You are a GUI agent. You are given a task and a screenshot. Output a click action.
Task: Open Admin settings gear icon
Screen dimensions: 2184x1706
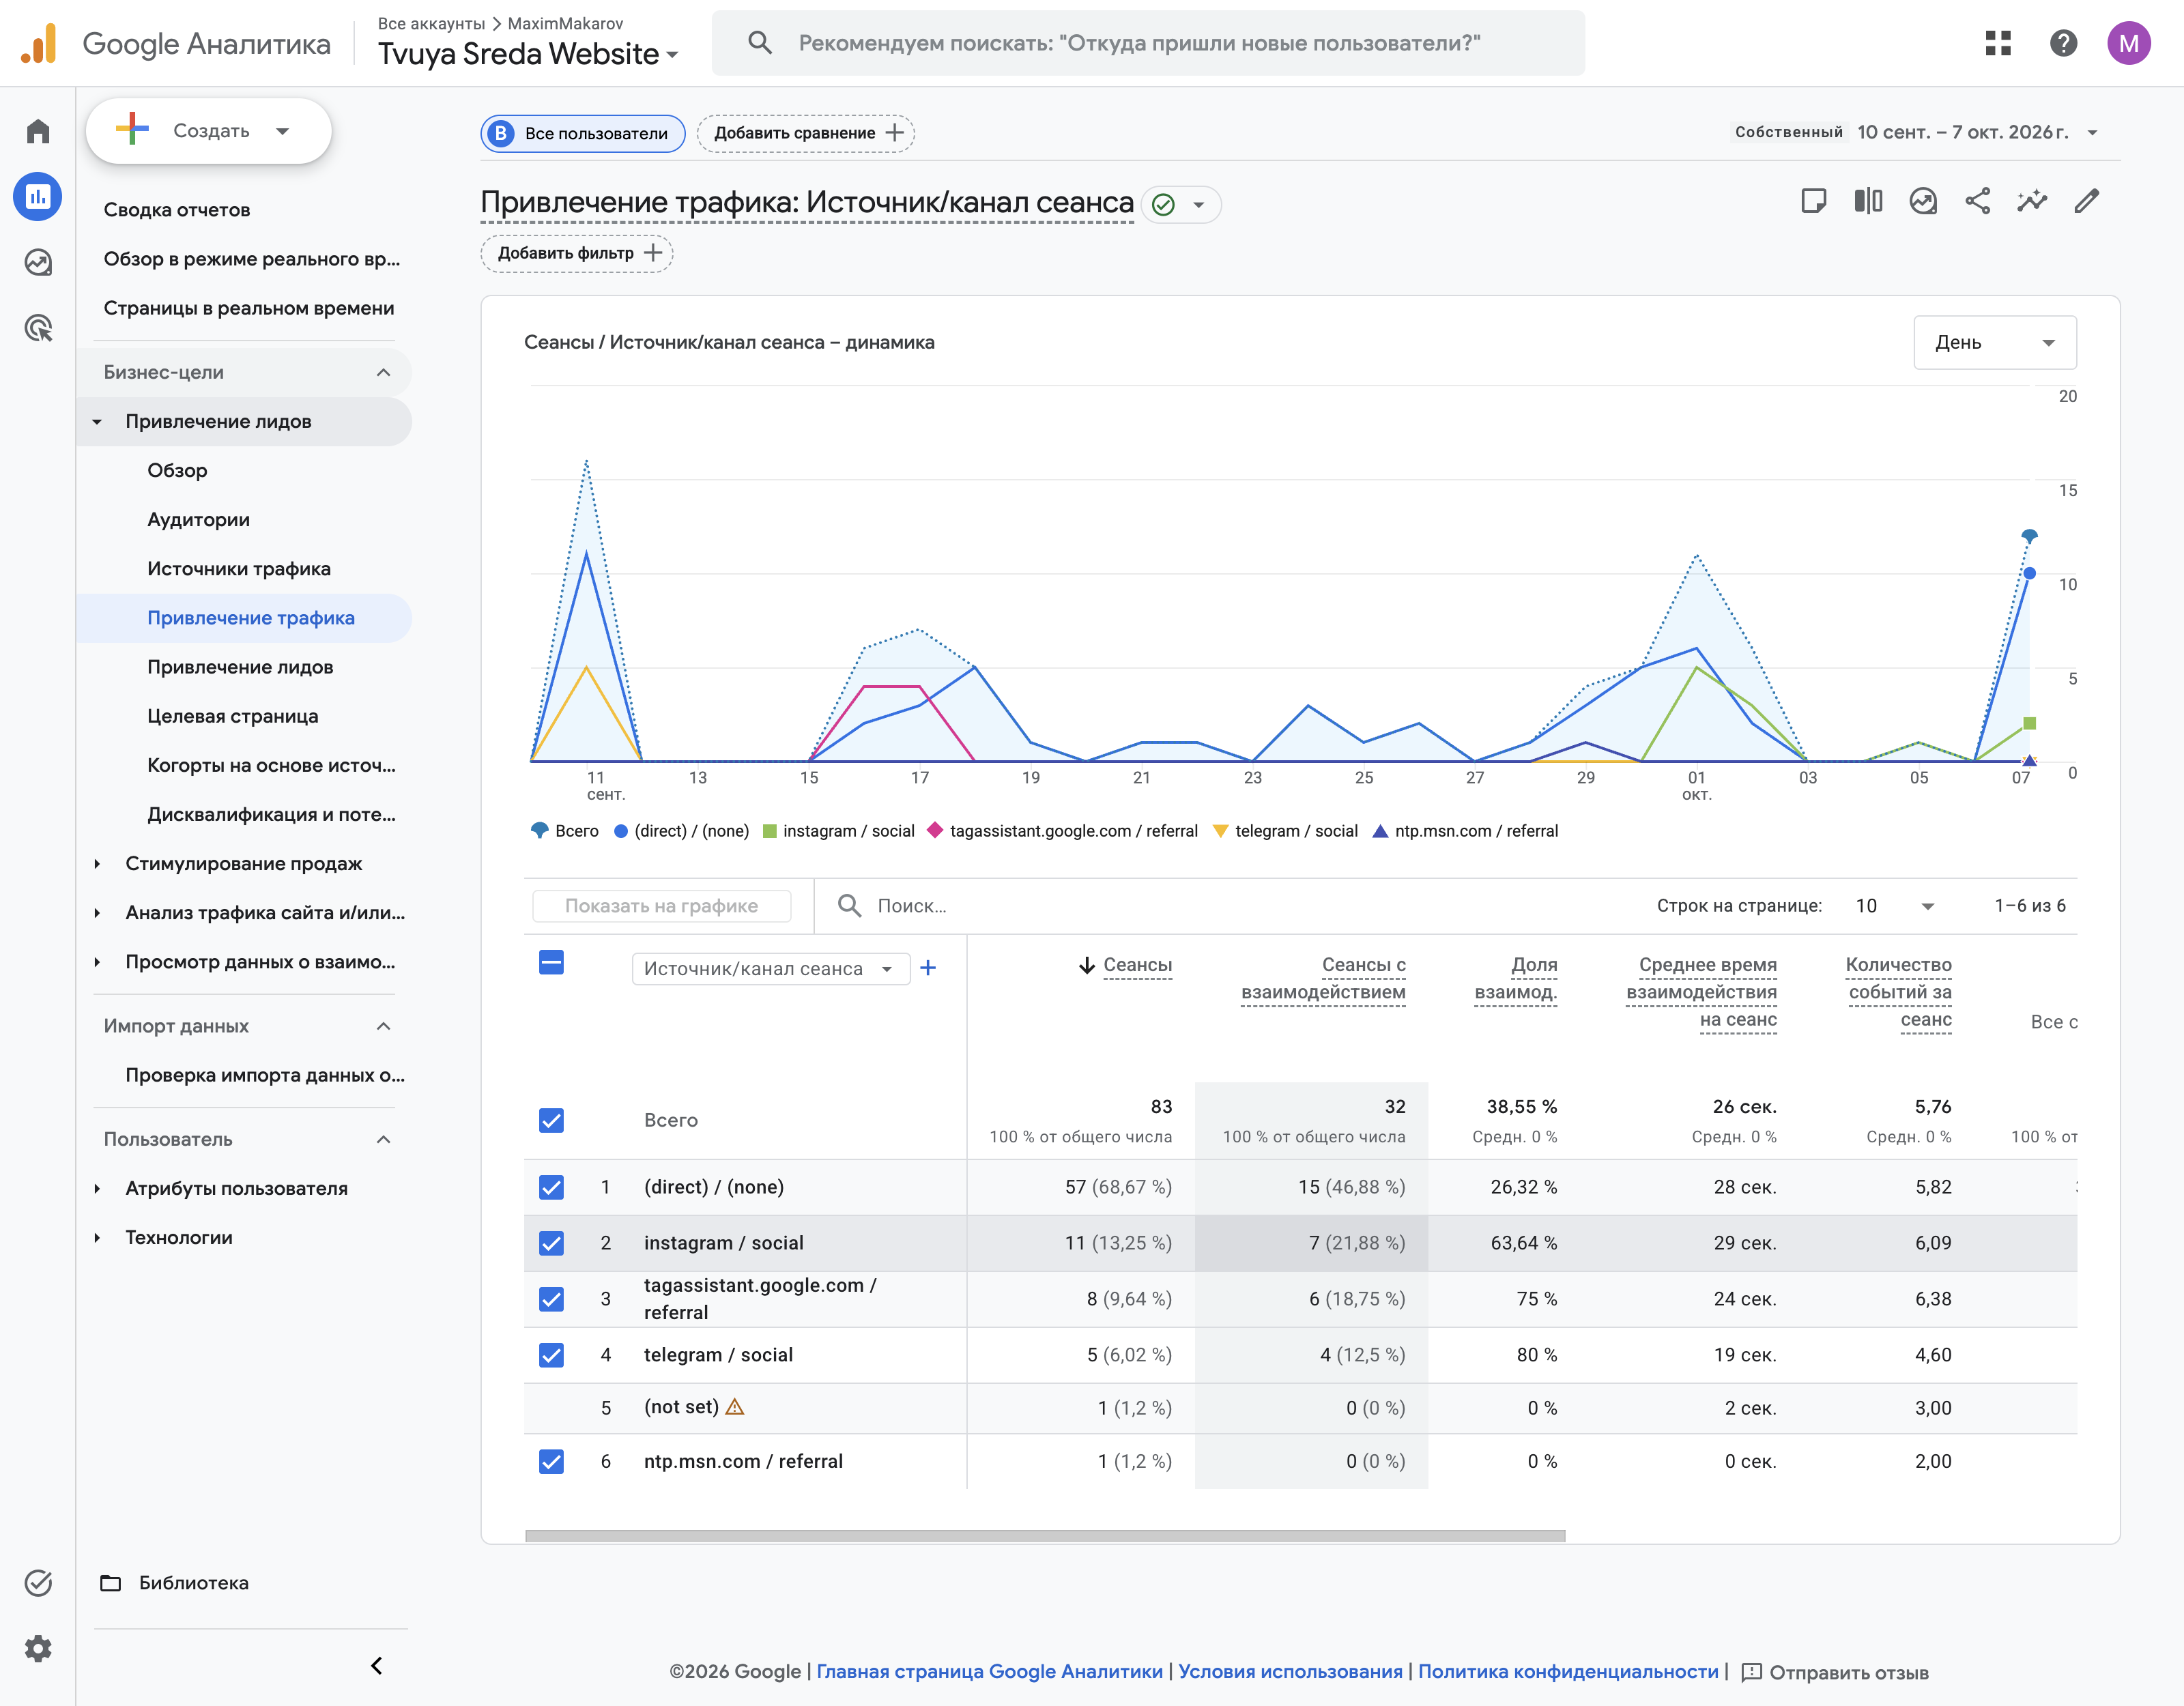(x=38, y=1648)
